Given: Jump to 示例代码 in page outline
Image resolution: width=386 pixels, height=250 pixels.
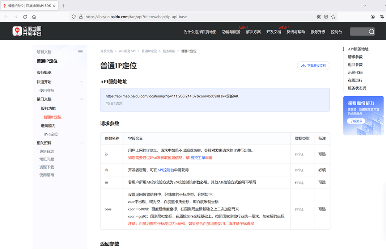Looking at the screenshot, I should pyautogui.click(x=355, y=72).
